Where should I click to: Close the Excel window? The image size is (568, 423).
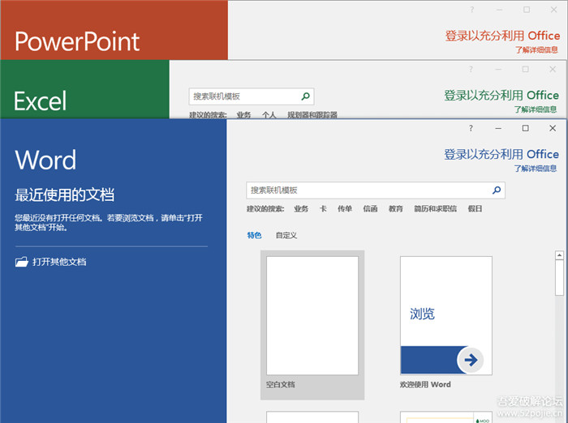pos(553,69)
